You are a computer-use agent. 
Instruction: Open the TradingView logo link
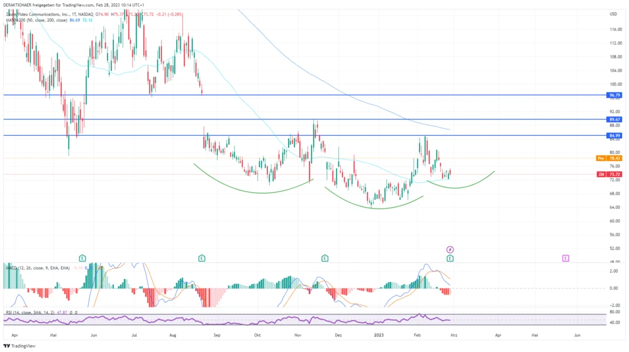coord(19,346)
